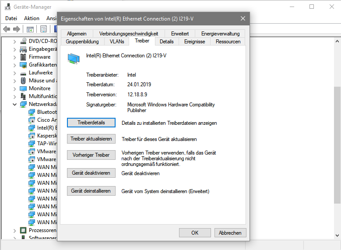Open the VLANs tab
This screenshot has height=250, width=341.
click(x=117, y=42)
